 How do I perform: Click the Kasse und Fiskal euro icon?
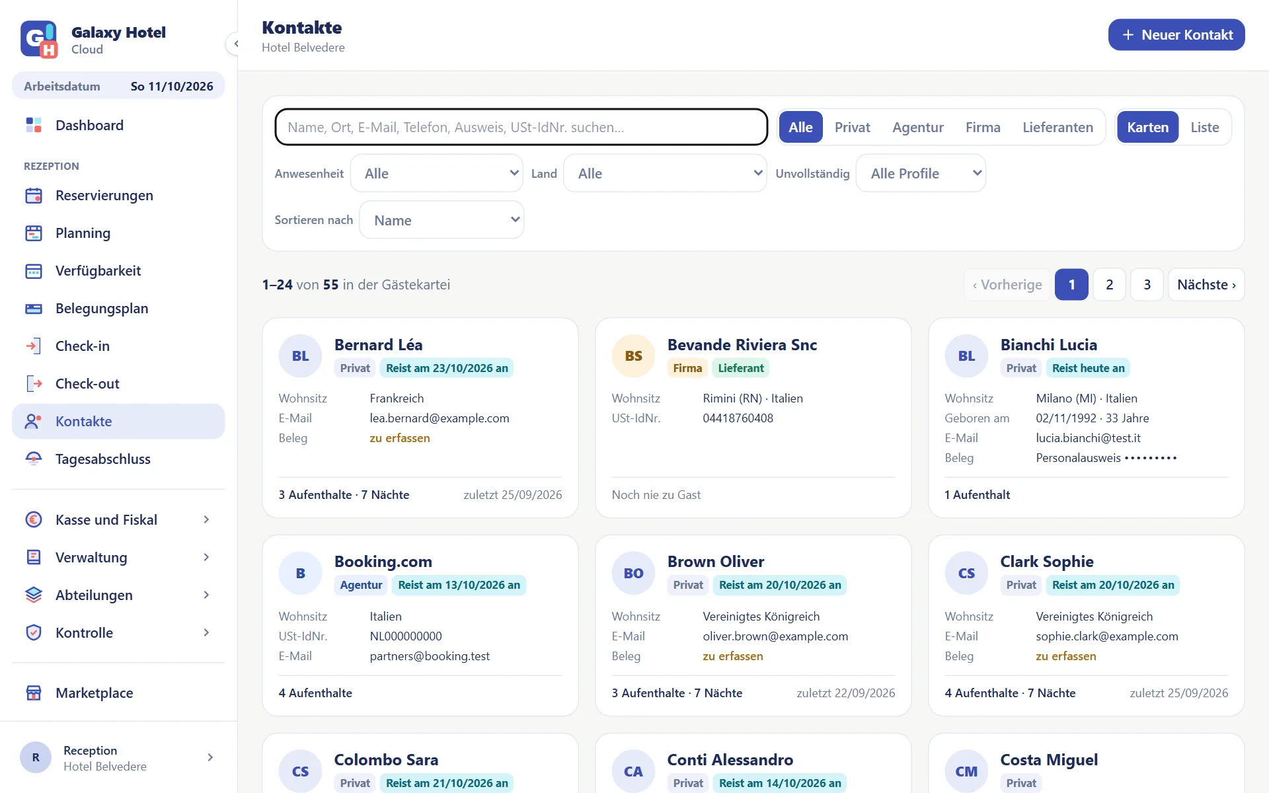(x=34, y=520)
